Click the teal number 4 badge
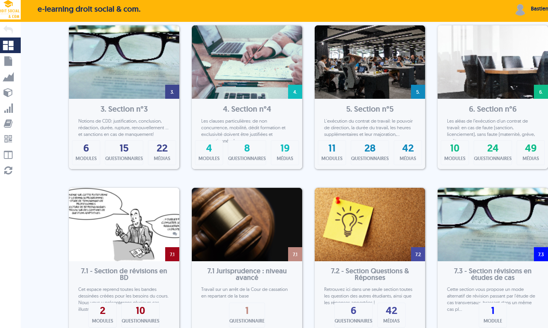The image size is (548, 328). point(295,92)
